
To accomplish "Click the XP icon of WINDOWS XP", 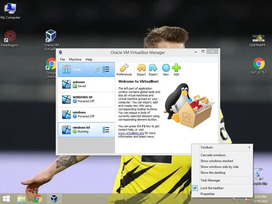I will [x=66, y=99].
